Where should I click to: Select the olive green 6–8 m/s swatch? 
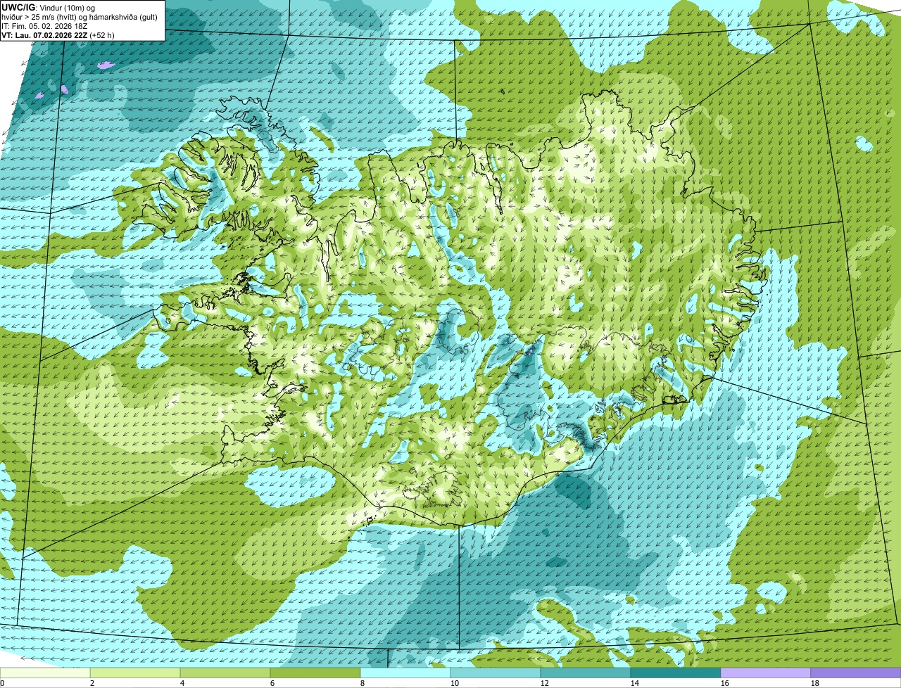tap(315, 673)
